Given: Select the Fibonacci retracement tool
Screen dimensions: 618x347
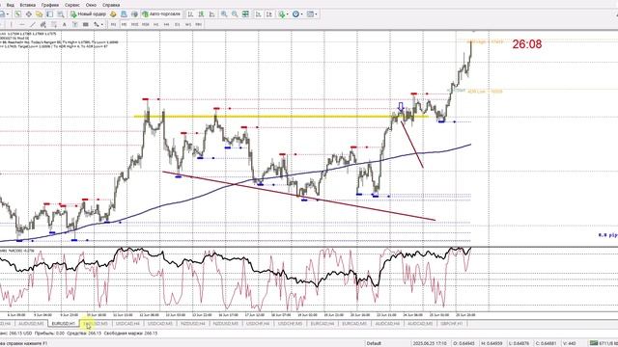Looking at the screenshot, I should point(54,24).
